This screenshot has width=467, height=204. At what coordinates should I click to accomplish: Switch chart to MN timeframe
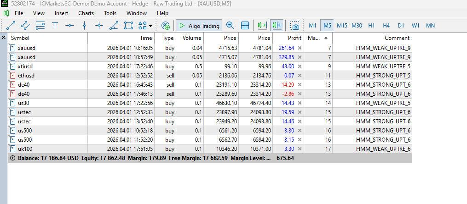(x=430, y=26)
